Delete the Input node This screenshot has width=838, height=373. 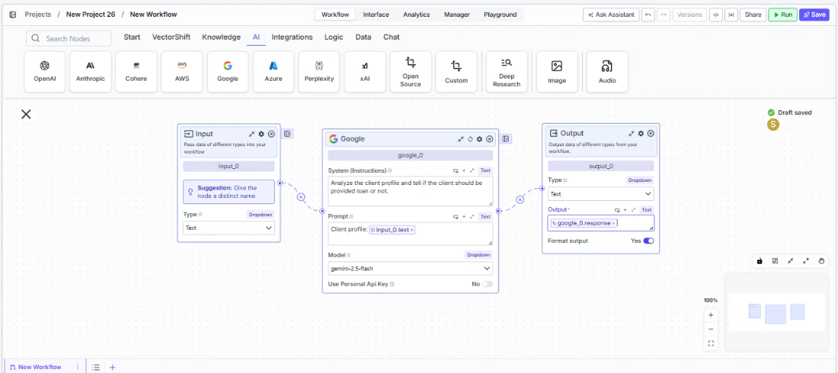pyautogui.click(x=271, y=134)
